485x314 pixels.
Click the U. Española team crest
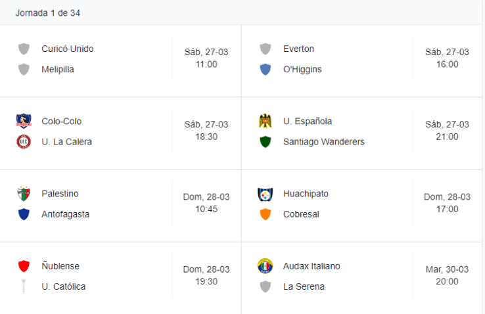click(x=266, y=121)
